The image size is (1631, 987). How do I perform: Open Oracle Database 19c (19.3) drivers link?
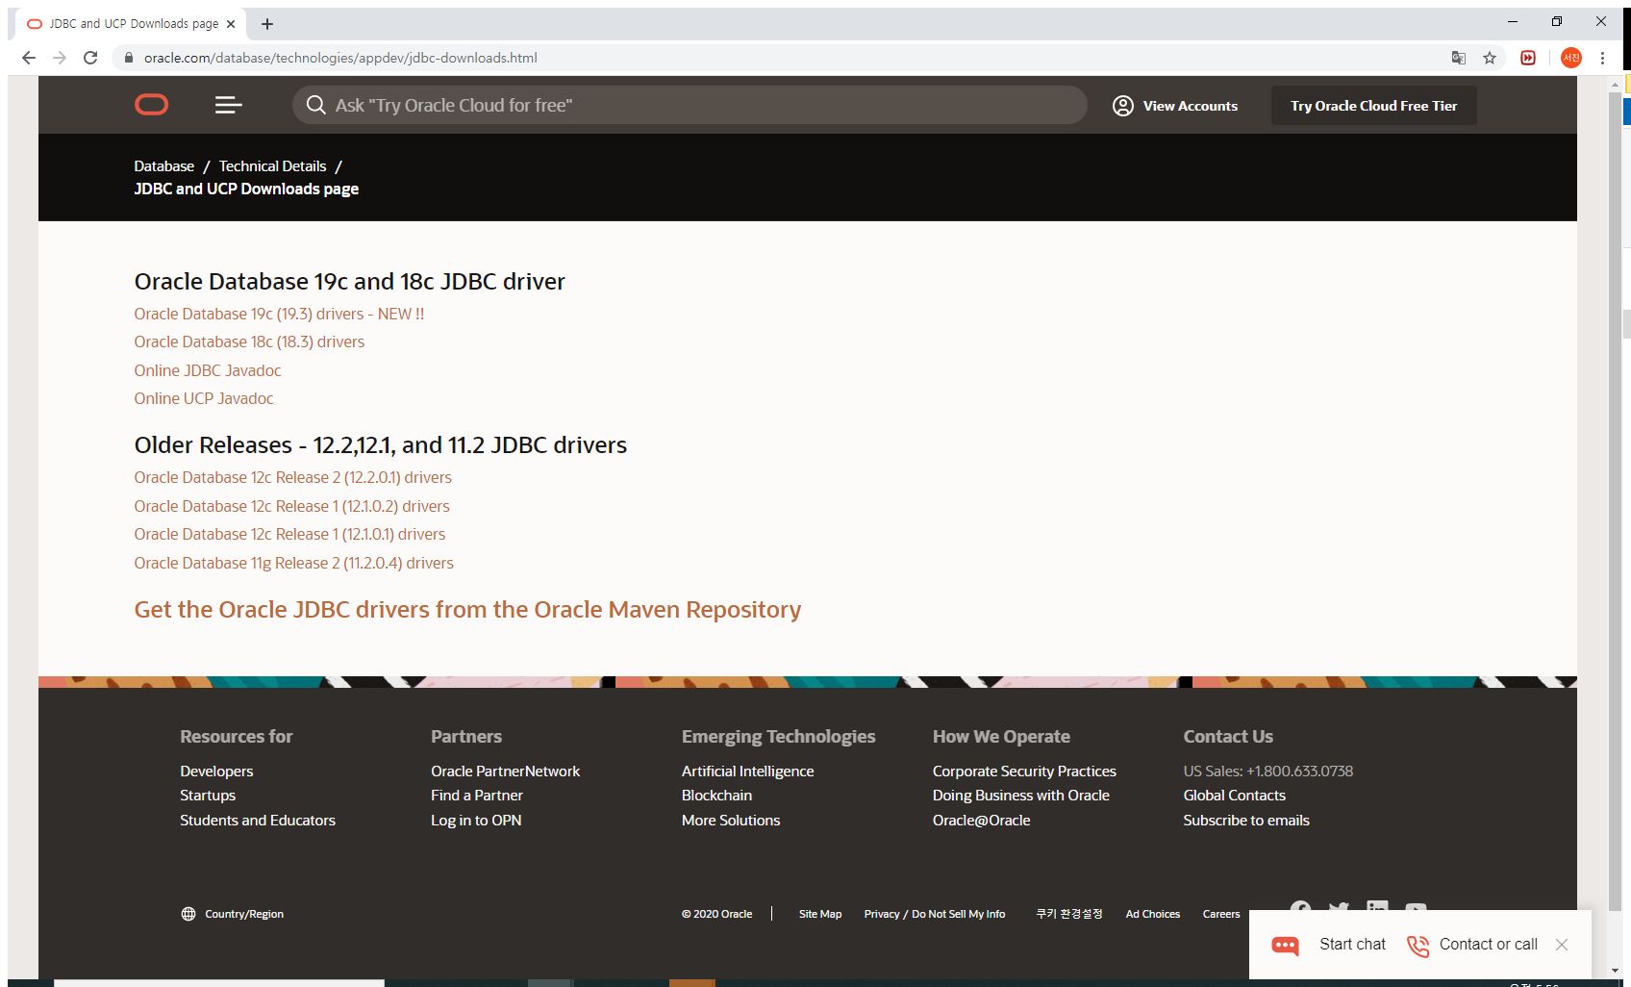pos(279,314)
